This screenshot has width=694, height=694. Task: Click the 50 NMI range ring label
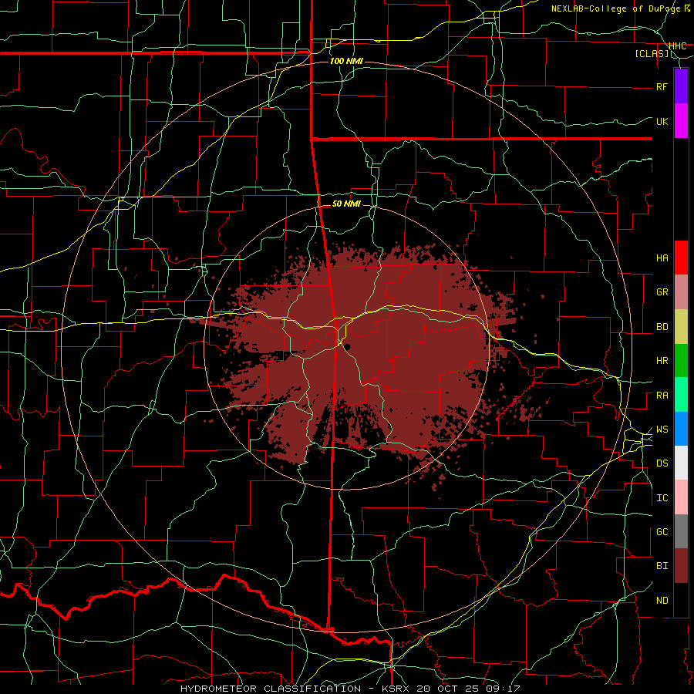click(346, 204)
